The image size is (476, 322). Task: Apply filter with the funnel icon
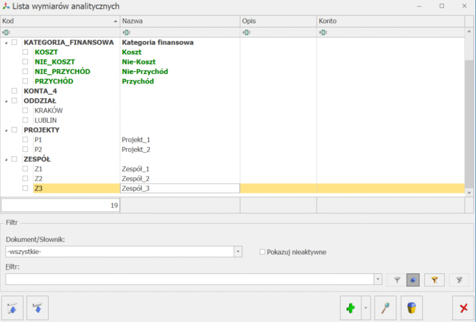point(397,280)
